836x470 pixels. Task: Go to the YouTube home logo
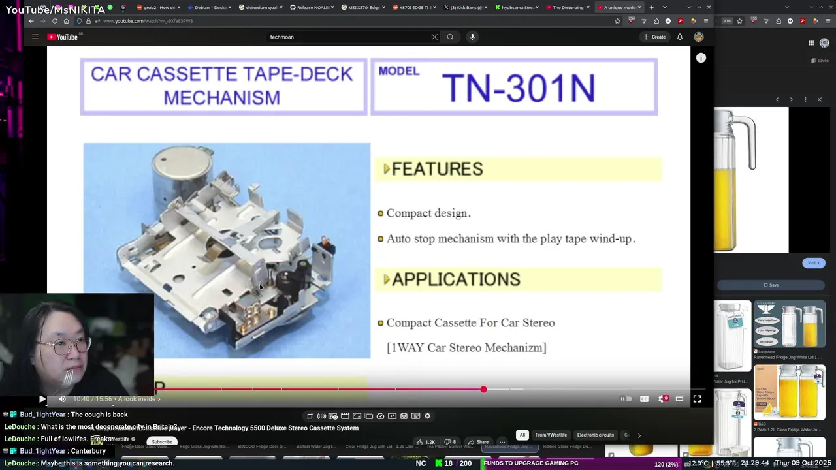point(63,37)
